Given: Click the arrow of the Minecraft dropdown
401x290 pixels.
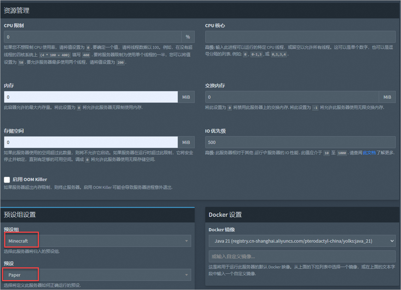Looking at the screenshot, I should [187, 241].
